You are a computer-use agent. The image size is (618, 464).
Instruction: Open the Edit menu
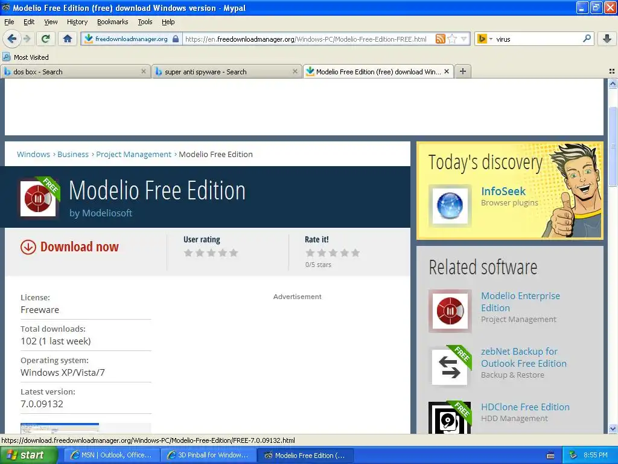[x=29, y=22]
